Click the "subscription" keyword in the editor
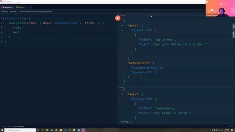 click(16, 18)
